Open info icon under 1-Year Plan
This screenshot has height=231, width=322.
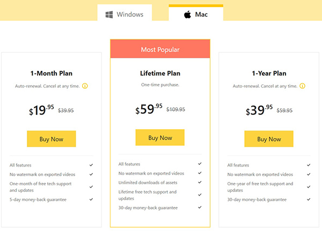pos(302,86)
